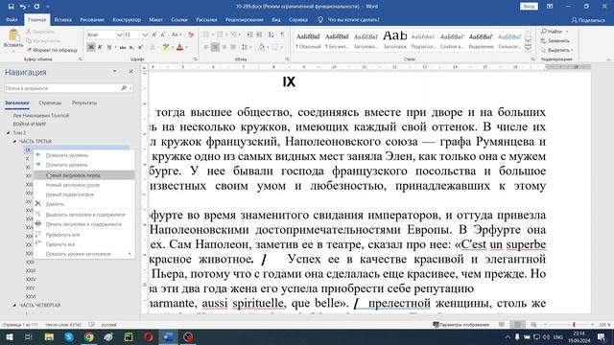The image size is (614, 345).
Task: Open the Arial font name combo box
Action: click(104, 34)
